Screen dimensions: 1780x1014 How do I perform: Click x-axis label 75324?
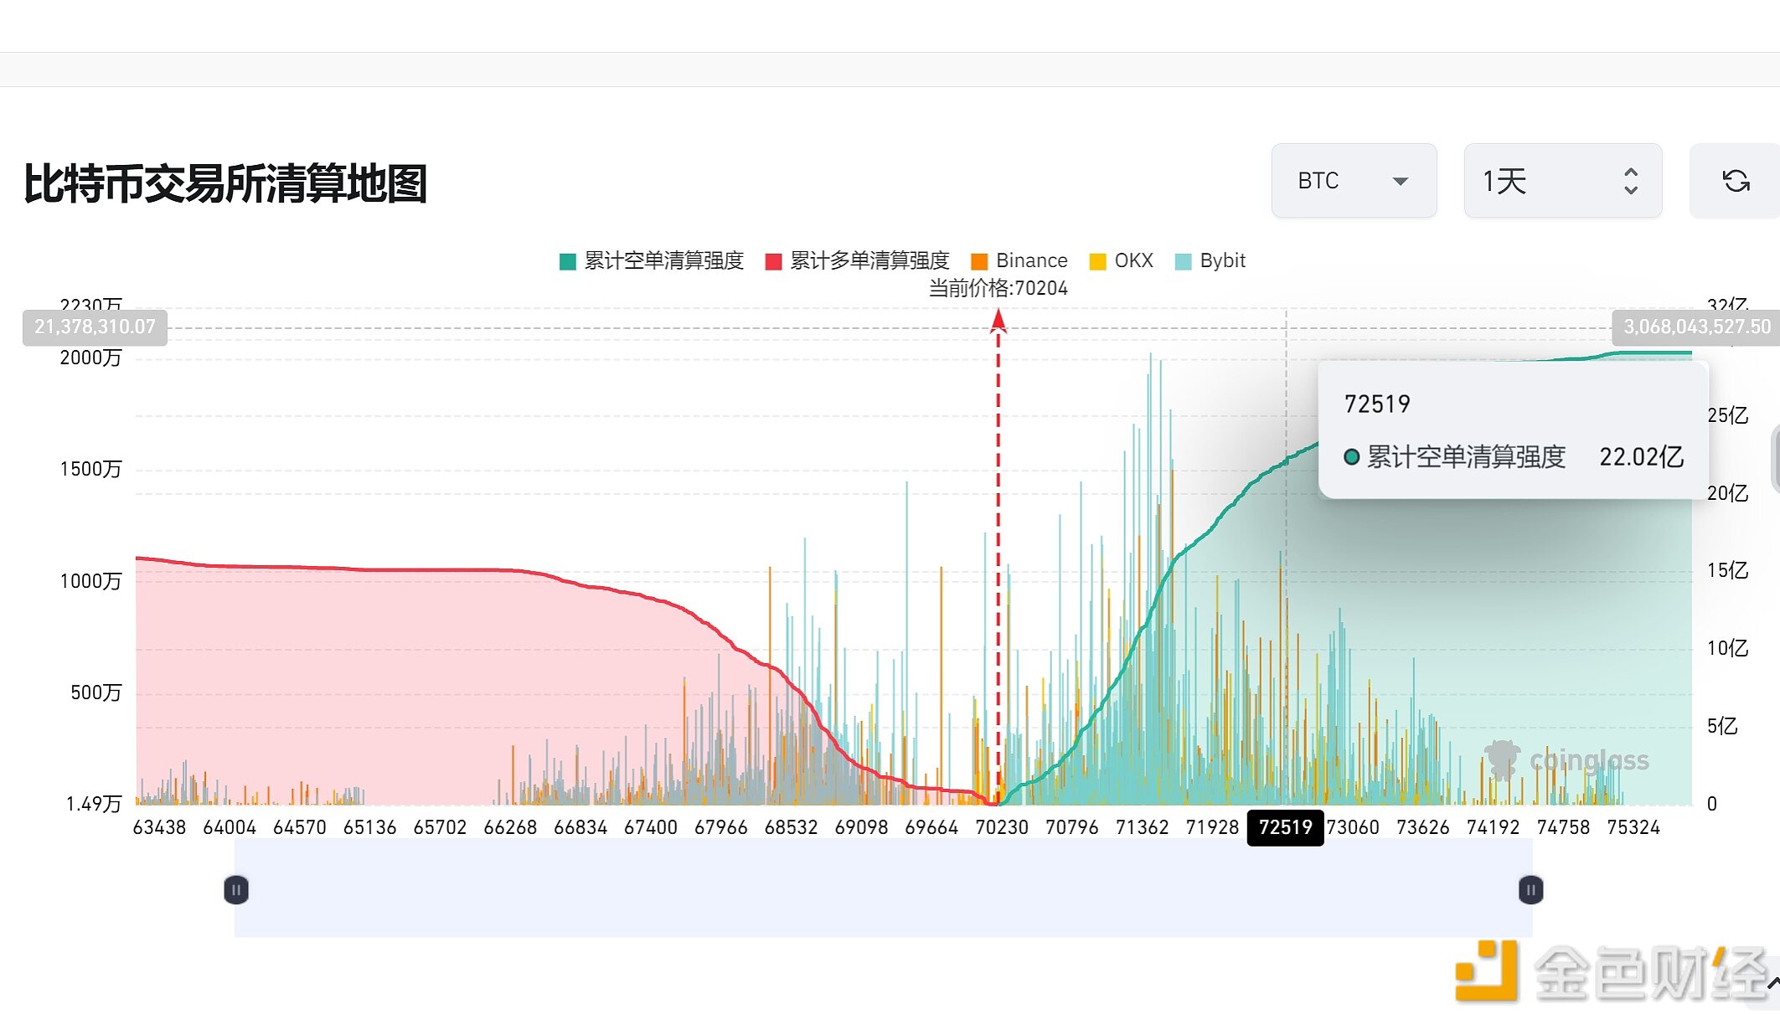pos(1633,827)
